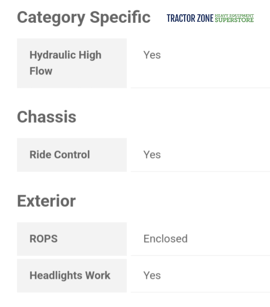Image resolution: width=270 pixels, height=307 pixels.
Task: Click the word Work in the headlights label
Action: (x=98, y=276)
